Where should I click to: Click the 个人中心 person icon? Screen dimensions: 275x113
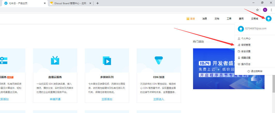coord(239,38)
